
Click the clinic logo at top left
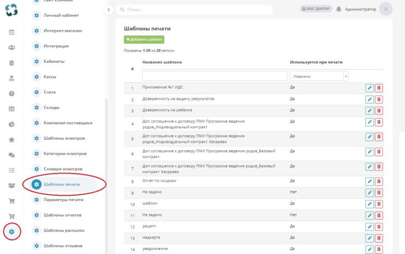(11, 10)
